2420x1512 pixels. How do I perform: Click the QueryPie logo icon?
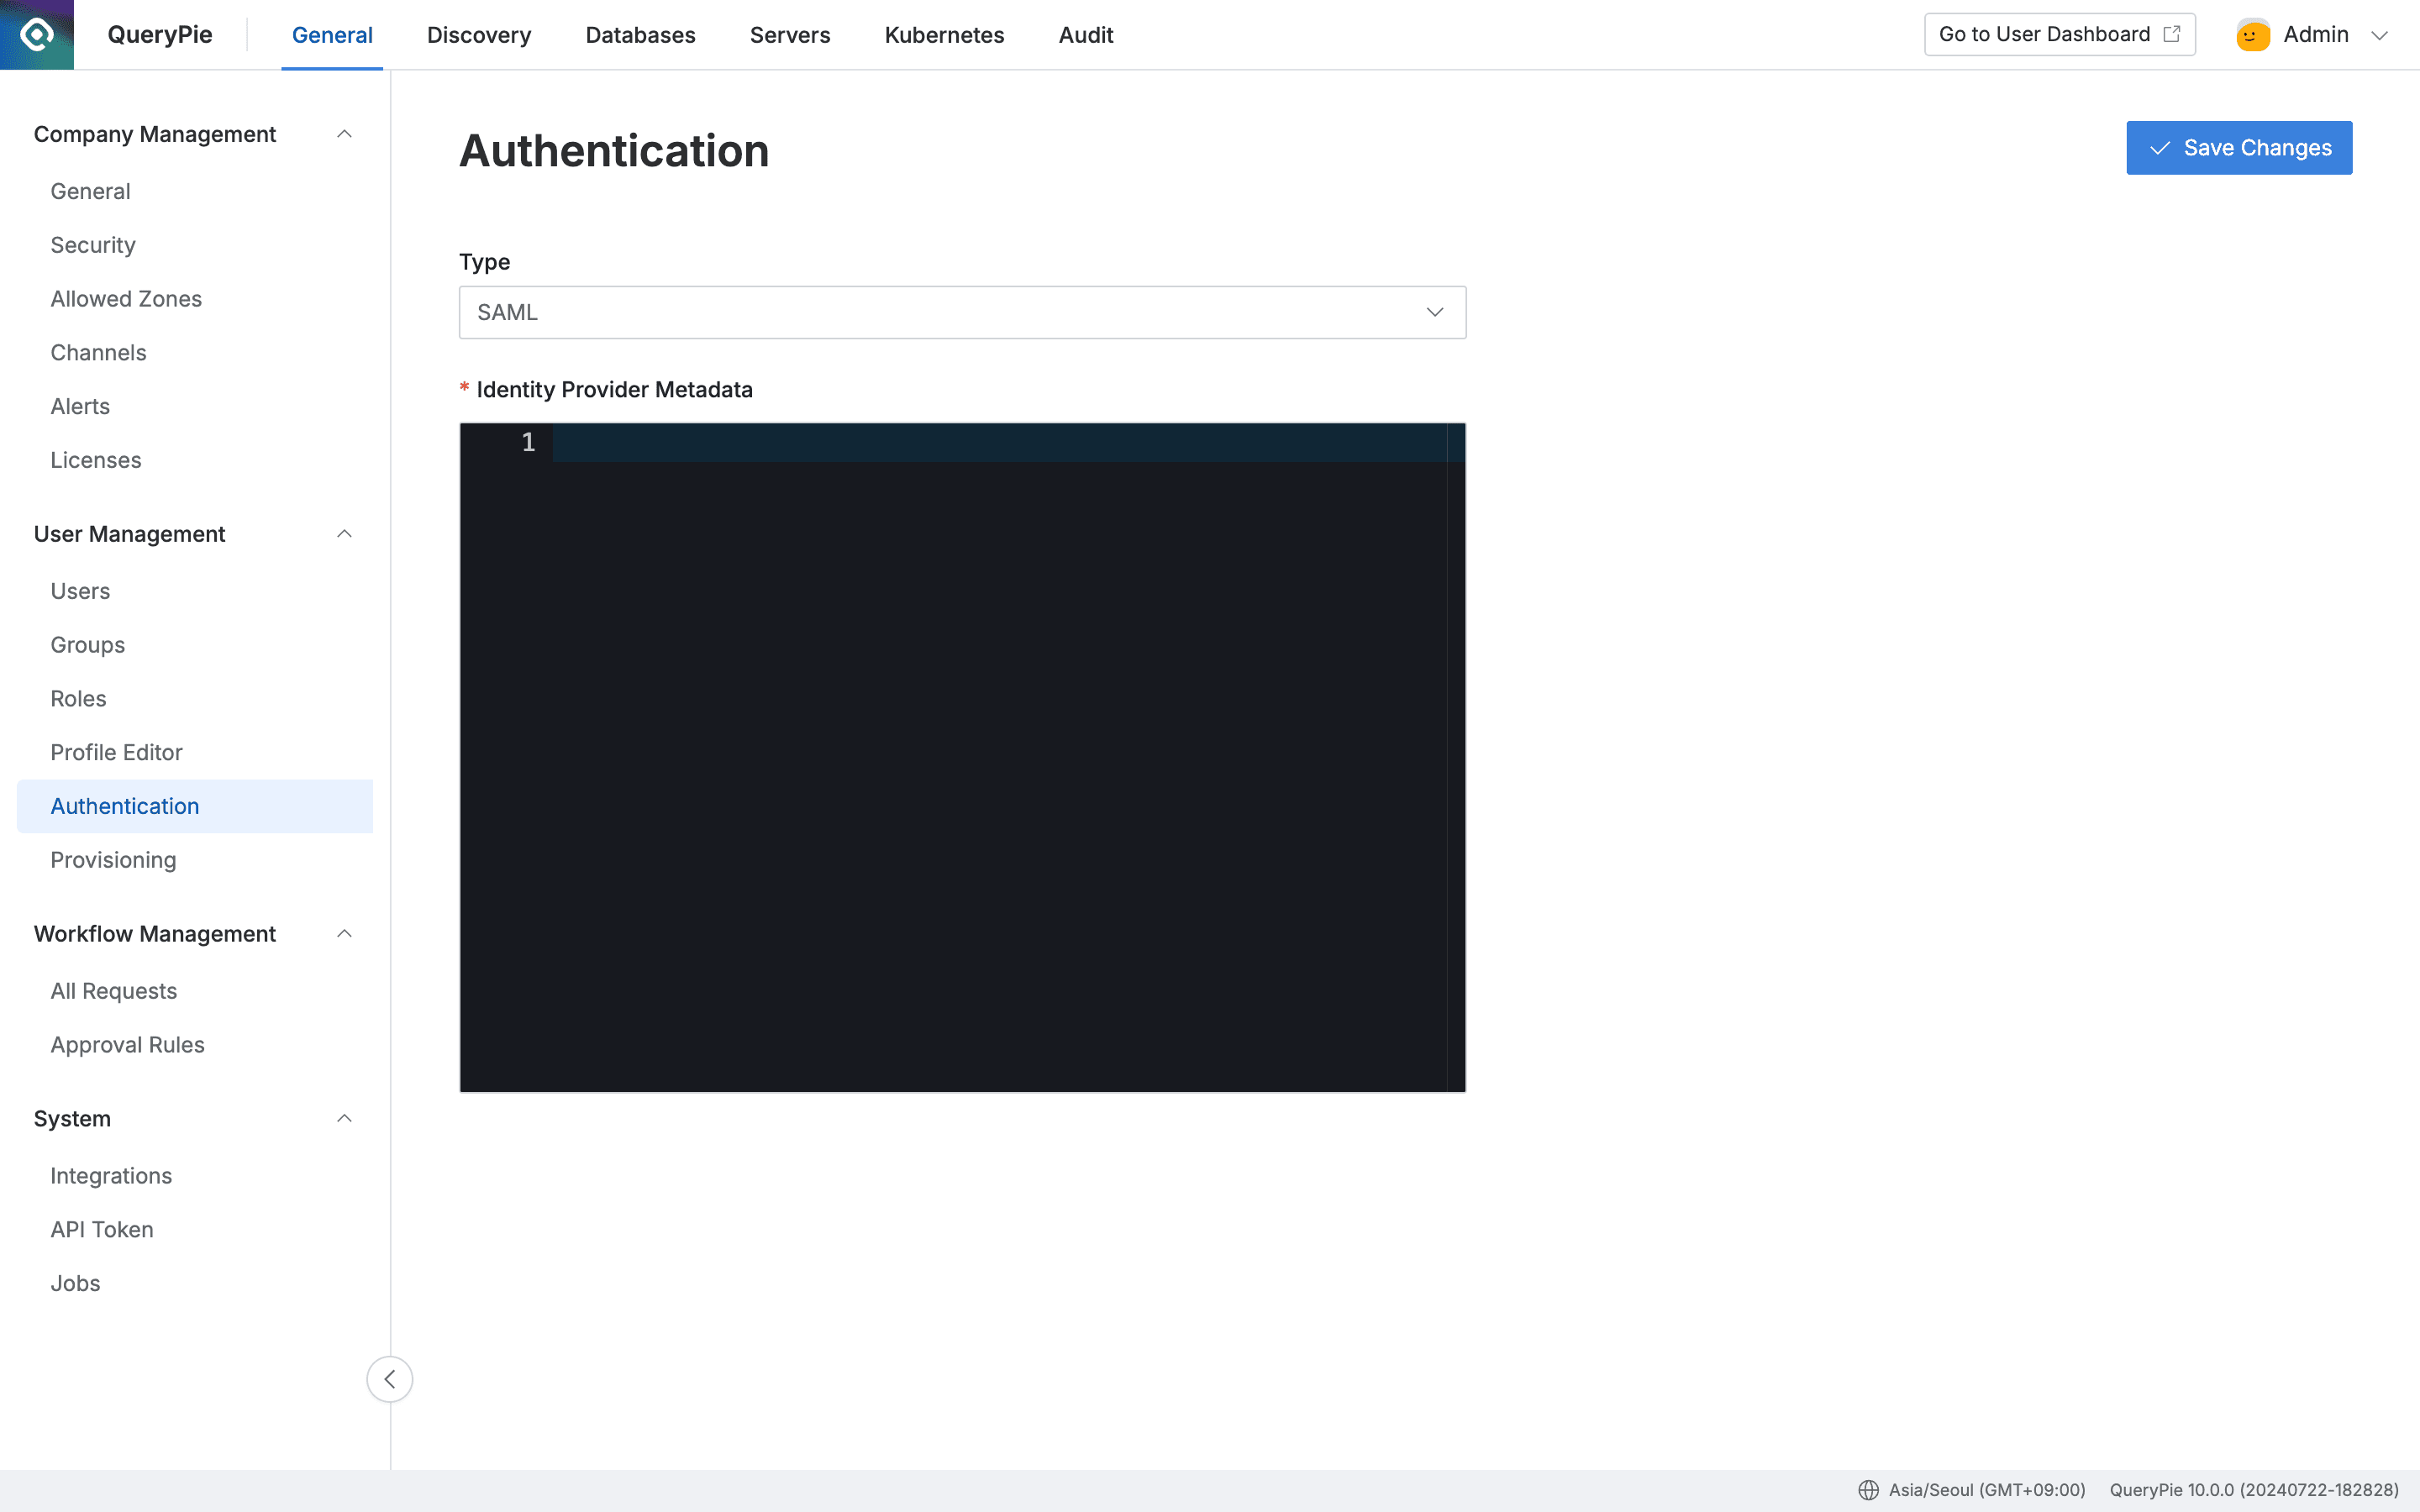[36, 33]
